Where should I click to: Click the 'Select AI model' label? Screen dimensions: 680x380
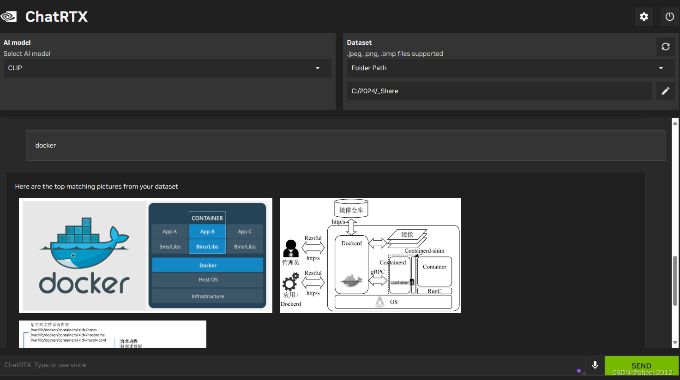pyautogui.click(x=27, y=53)
